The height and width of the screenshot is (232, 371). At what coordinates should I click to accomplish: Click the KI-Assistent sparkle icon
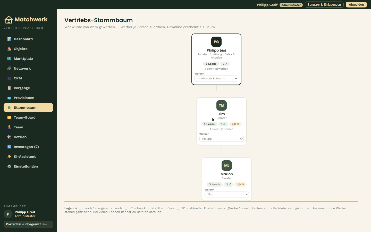[9, 156]
